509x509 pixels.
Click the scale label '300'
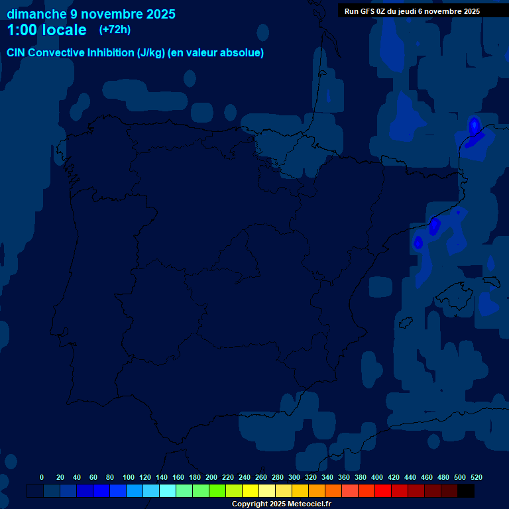(x=294, y=477)
